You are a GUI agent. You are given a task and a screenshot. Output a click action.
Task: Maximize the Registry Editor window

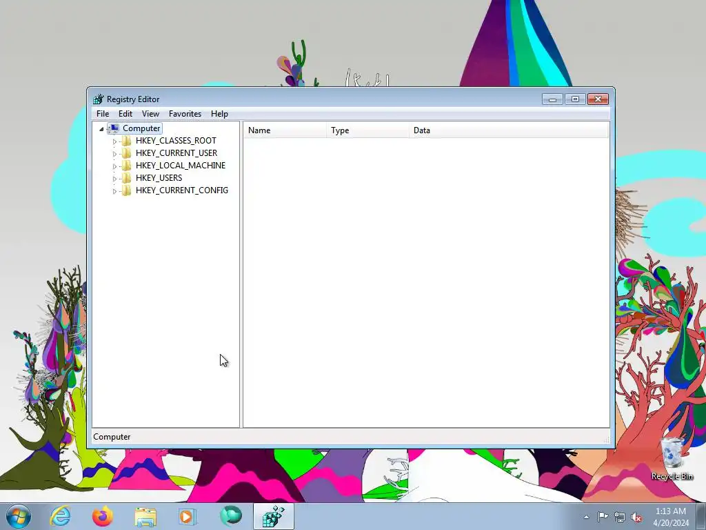(575, 99)
